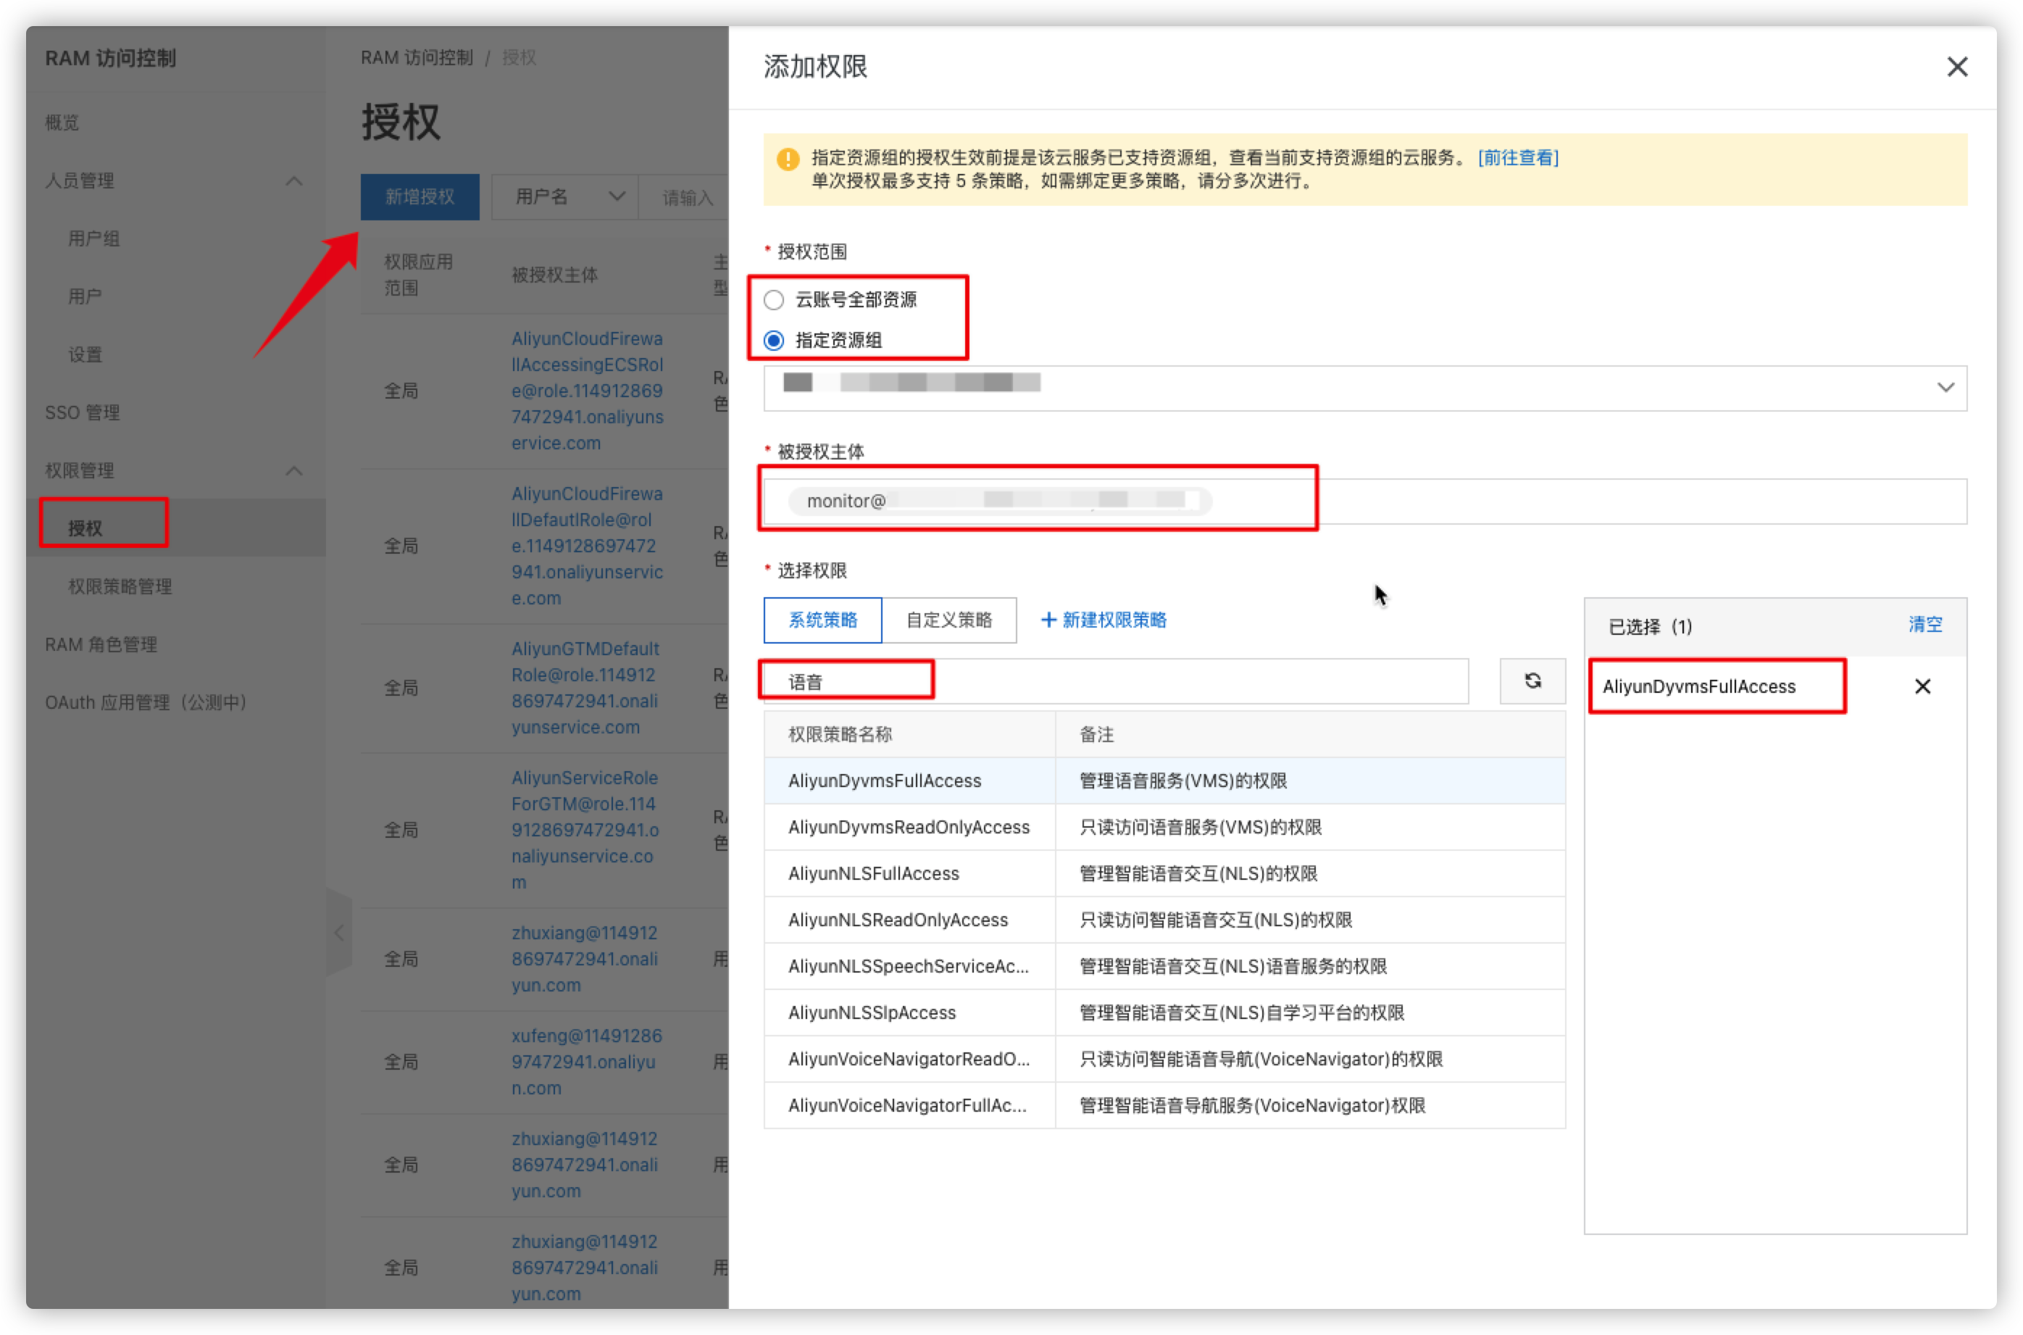Select the AliyunVoiceNavigatorFullAc... policy row
Screen dimensions: 2023x1335
pos(1164,1105)
